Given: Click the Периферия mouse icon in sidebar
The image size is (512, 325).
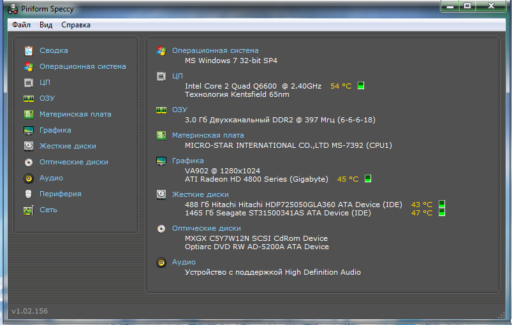Looking at the screenshot, I should (x=29, y=194).
